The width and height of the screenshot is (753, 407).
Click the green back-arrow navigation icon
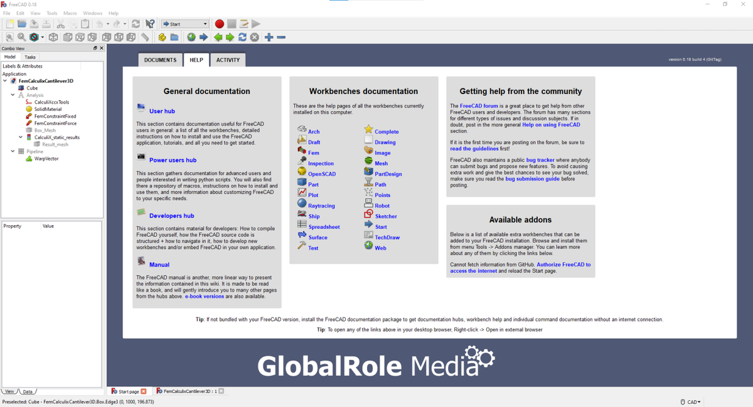pos(218,38)
